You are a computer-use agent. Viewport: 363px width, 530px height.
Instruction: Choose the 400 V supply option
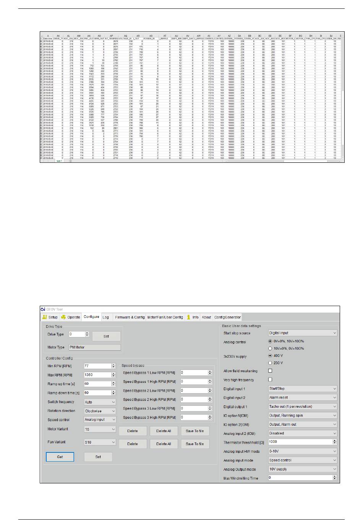click(x=271, y=356)
